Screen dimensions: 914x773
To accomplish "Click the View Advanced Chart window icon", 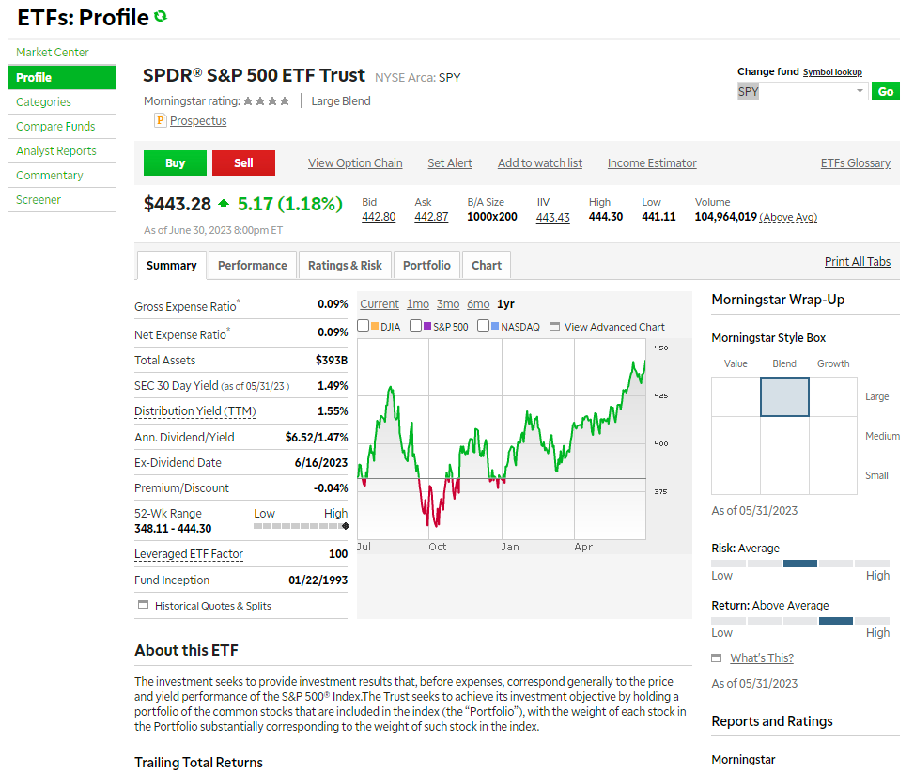I will 554,327.
